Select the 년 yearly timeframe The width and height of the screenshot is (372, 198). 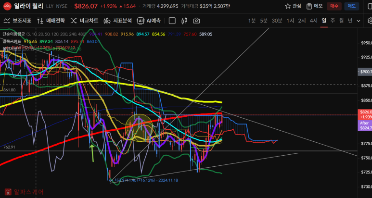(x=350, y=21)
